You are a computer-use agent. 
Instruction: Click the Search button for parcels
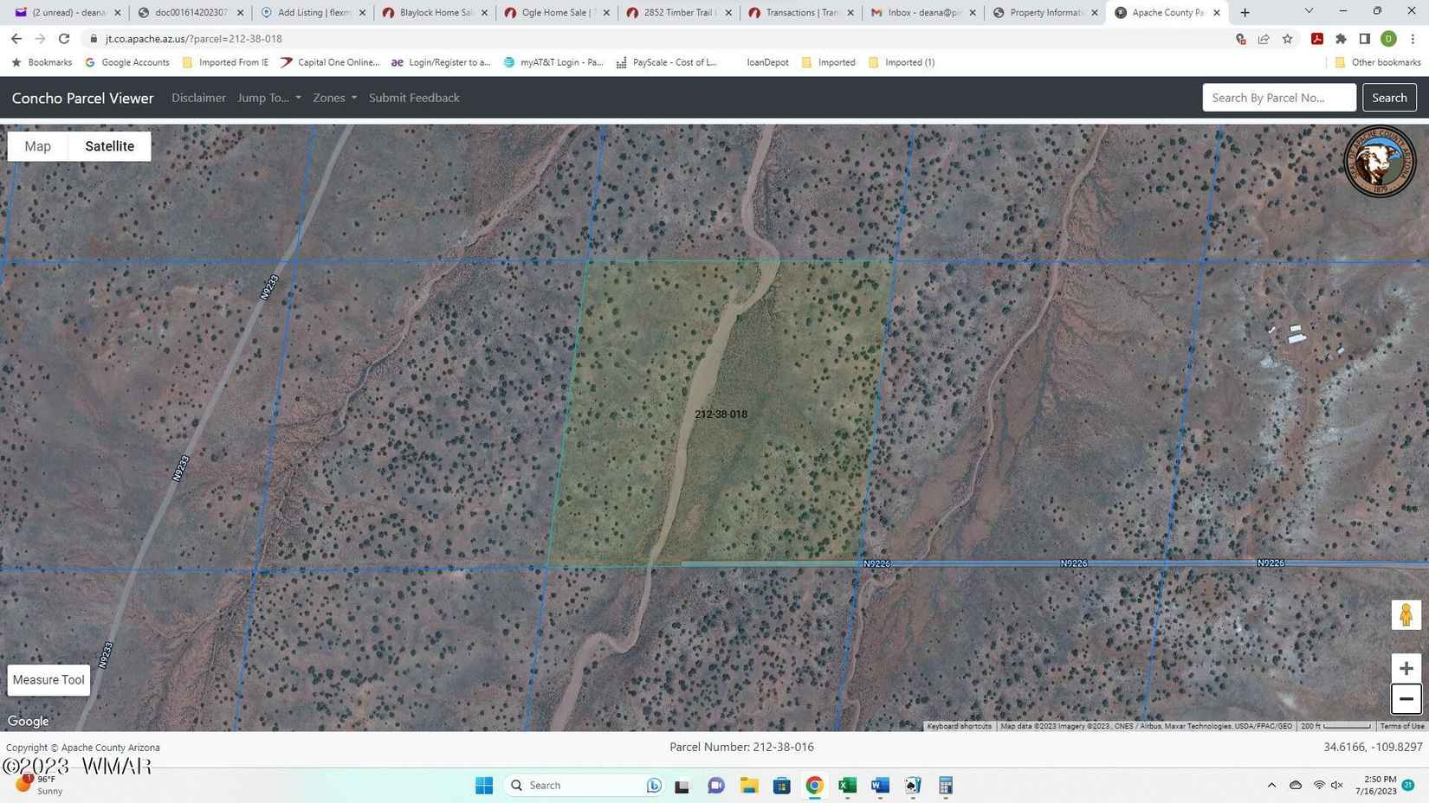pyautogui.click(x=1389, y=98)
